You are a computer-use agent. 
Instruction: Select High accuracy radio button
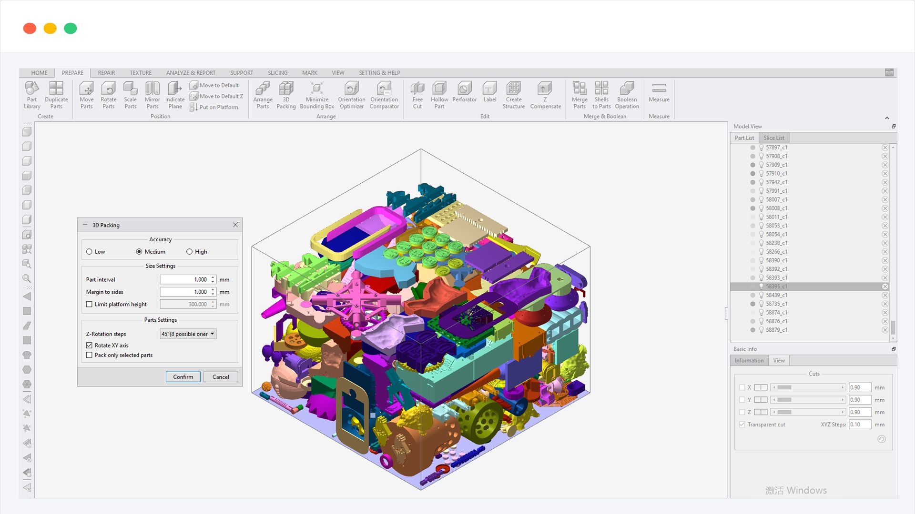point(190,252)
